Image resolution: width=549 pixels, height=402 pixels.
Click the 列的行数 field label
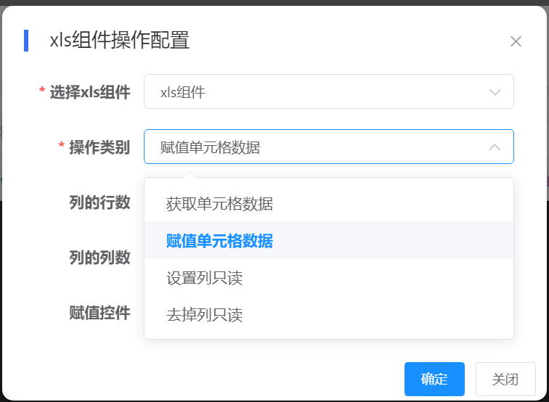click(x=99, y=202)
